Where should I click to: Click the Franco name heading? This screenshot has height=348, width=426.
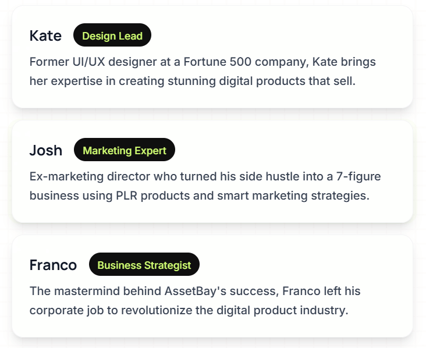[x=53, y=265]
